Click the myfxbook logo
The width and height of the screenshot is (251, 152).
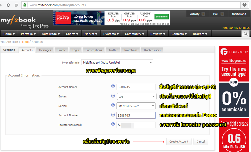18,20
